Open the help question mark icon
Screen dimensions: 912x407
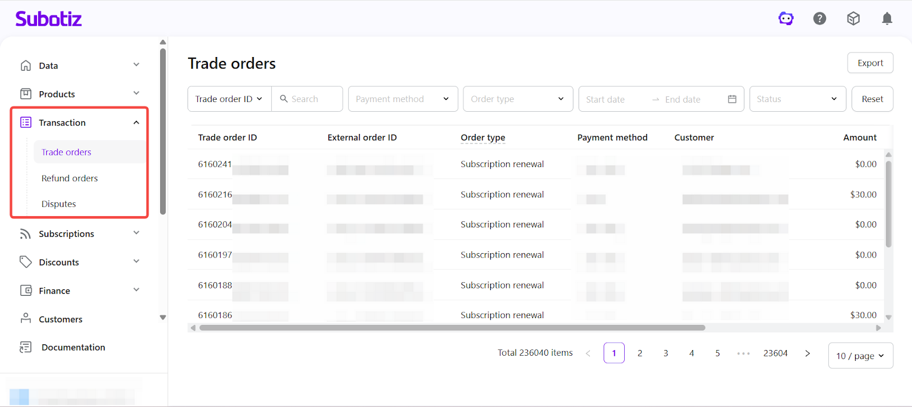point(820,19)
